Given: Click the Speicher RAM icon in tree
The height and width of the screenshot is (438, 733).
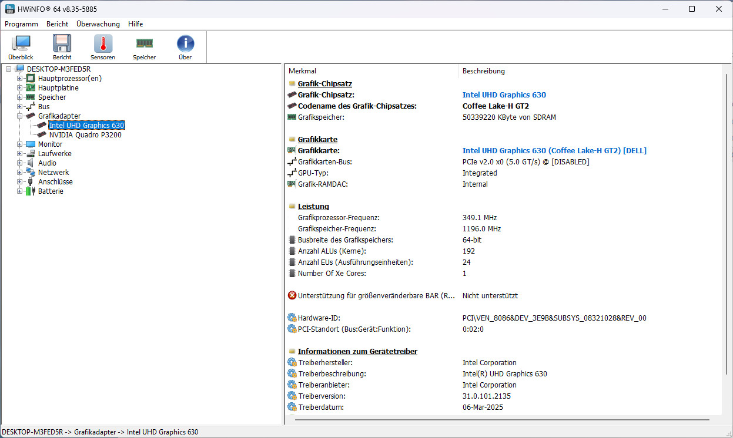Looking at the screenshot, I should point(31,97).
